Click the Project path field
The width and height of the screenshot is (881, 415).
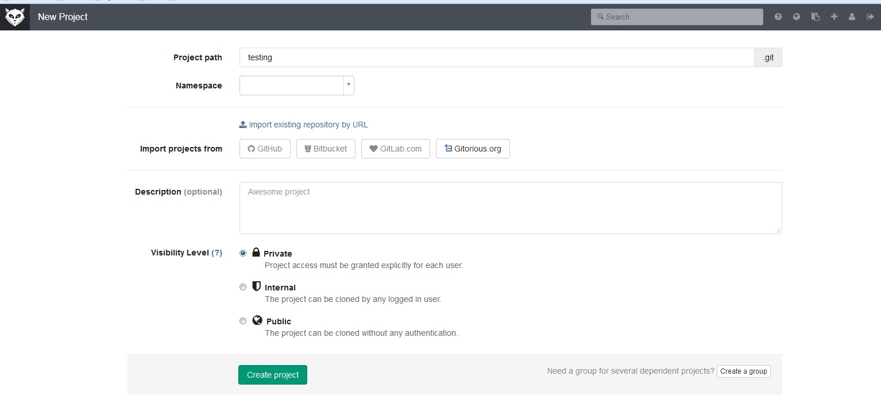click(497, 57)
